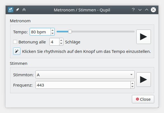Viewport: 164px width, 113px height.
Task: Increase the Schläge beat count
Action: [61, 40]
